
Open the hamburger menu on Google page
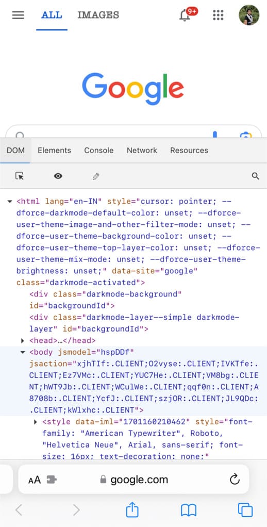click(18, 15)
